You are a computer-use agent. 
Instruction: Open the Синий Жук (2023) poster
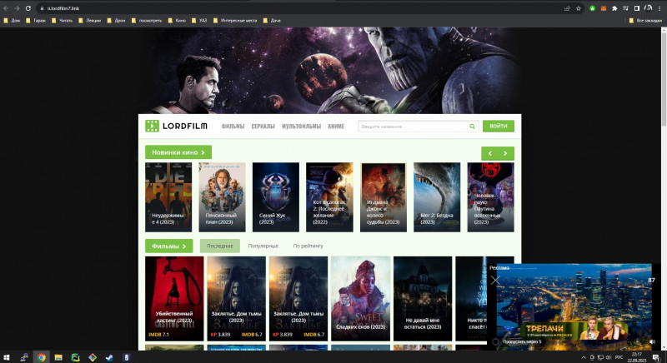(276, 197)
